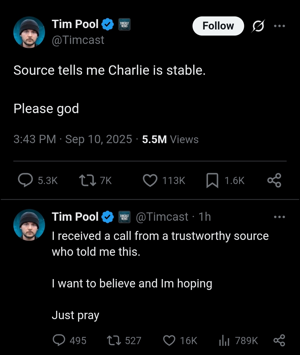View analytics for the 789K-views reply
Screen dimensions: 300x355
[x=224, y=340]
